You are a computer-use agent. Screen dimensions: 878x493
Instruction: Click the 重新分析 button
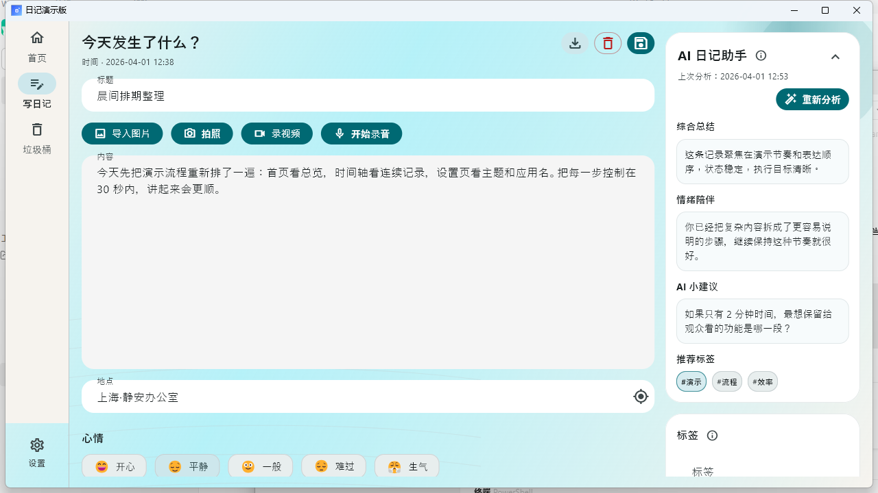click(x=812, y=99)
